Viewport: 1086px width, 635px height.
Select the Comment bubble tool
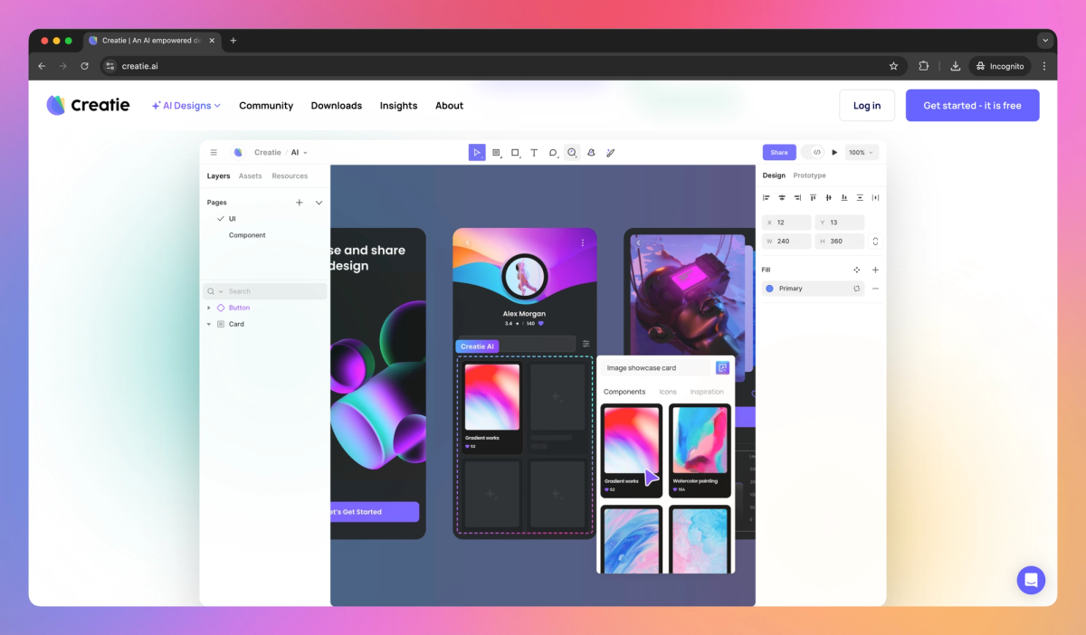[x=553, y=153]
